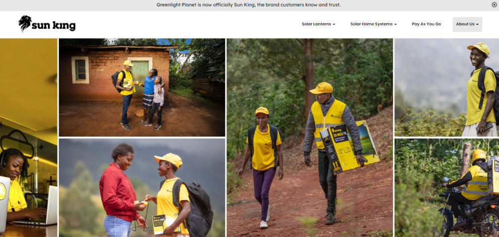Expand the Solar Lanterns dropdown menu

pyautogui.click(x=318, y=24)
